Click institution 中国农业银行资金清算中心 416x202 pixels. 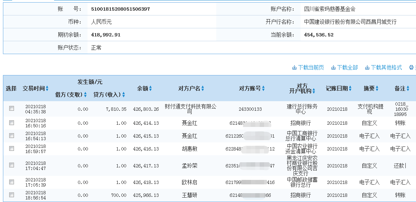point(302,149)
